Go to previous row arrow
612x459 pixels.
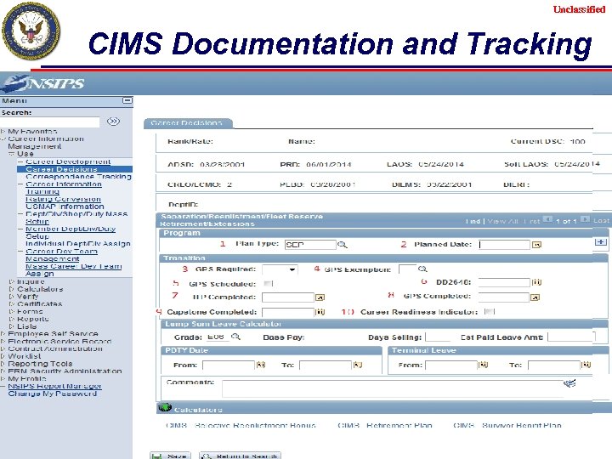(x=547, y=220)
